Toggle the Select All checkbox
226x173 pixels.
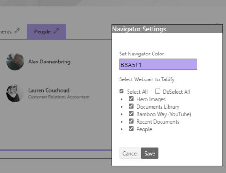point(121,91)
